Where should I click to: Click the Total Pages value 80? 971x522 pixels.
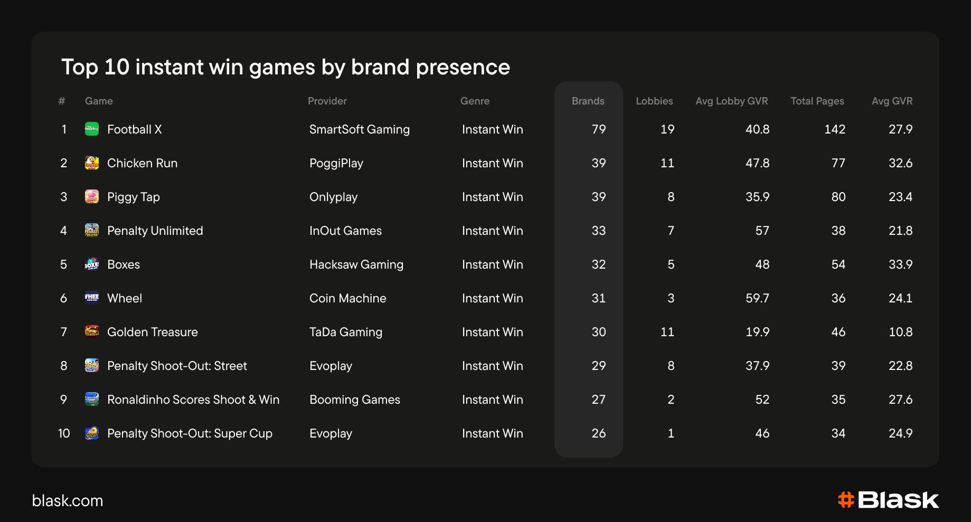pyautogui.click(x=838, y=197)
